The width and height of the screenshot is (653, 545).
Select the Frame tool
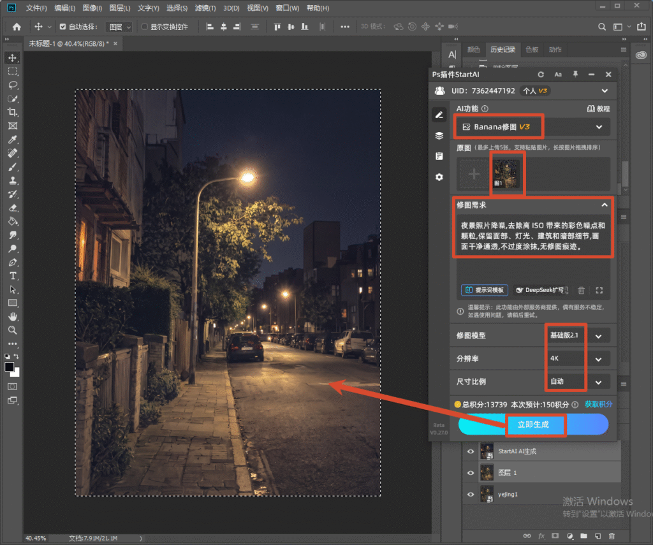pos(13,126)
